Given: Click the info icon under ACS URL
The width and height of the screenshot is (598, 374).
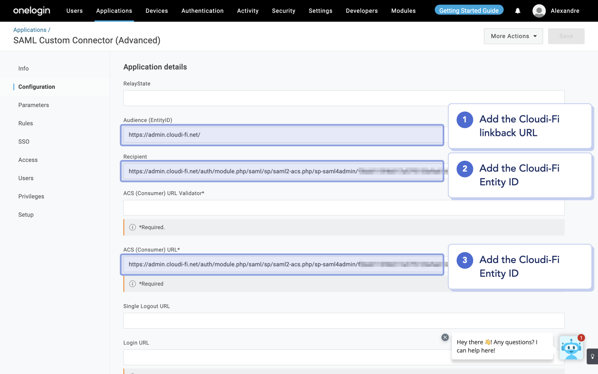Looking at the screenshot, I should click(132, 284).
